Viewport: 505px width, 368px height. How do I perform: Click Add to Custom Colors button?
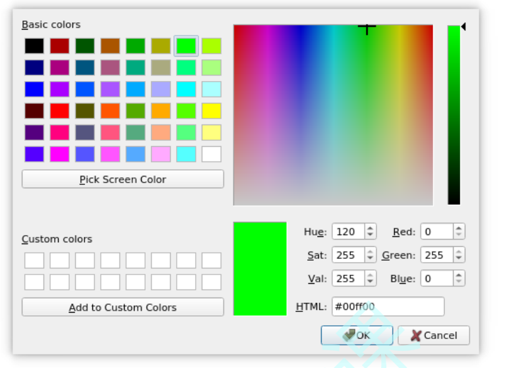123,307
